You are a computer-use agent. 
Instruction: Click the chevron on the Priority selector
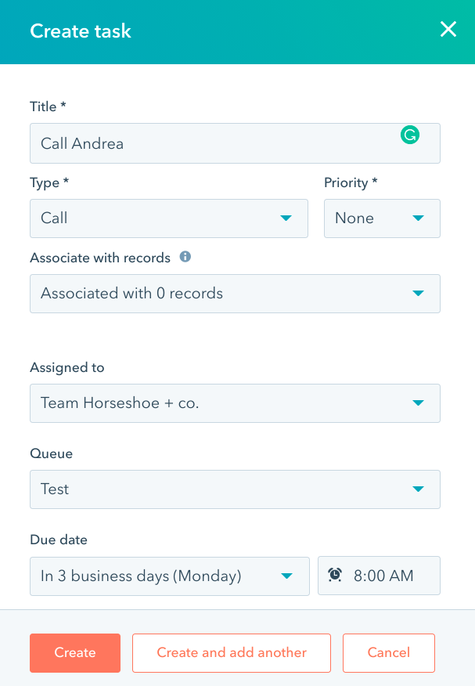[418, 218]
